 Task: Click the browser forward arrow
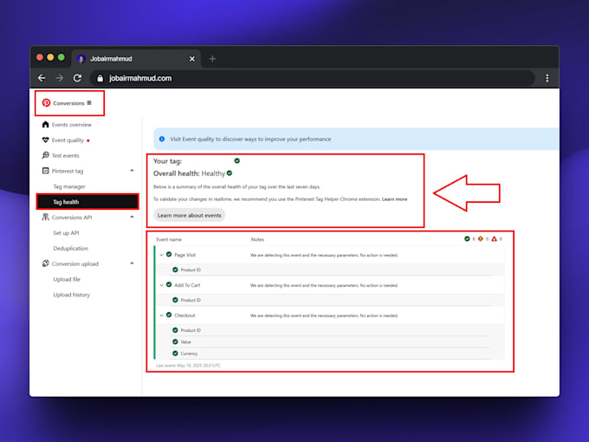pyautogui.click(x=60, y=78)
